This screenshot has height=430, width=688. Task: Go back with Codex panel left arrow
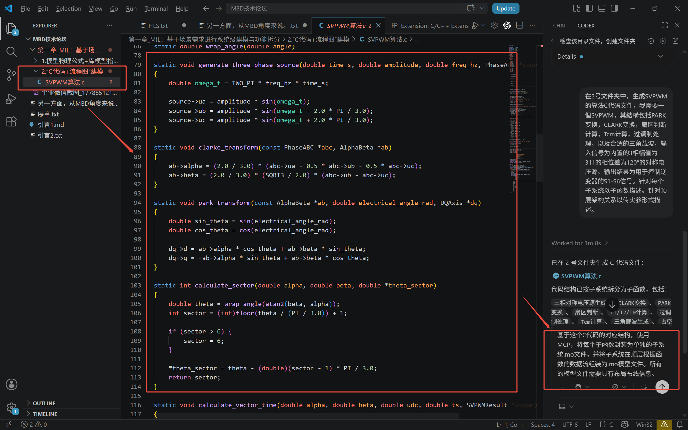553,41
